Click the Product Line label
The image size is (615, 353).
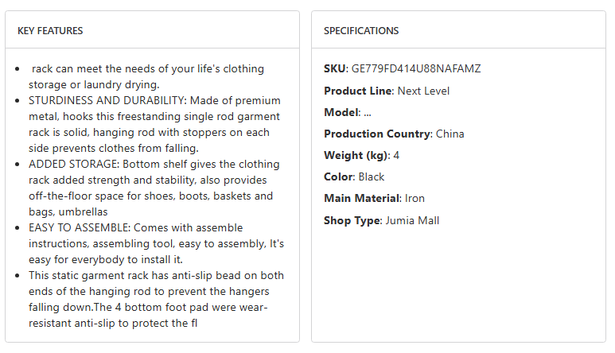(x=358, y=91)
